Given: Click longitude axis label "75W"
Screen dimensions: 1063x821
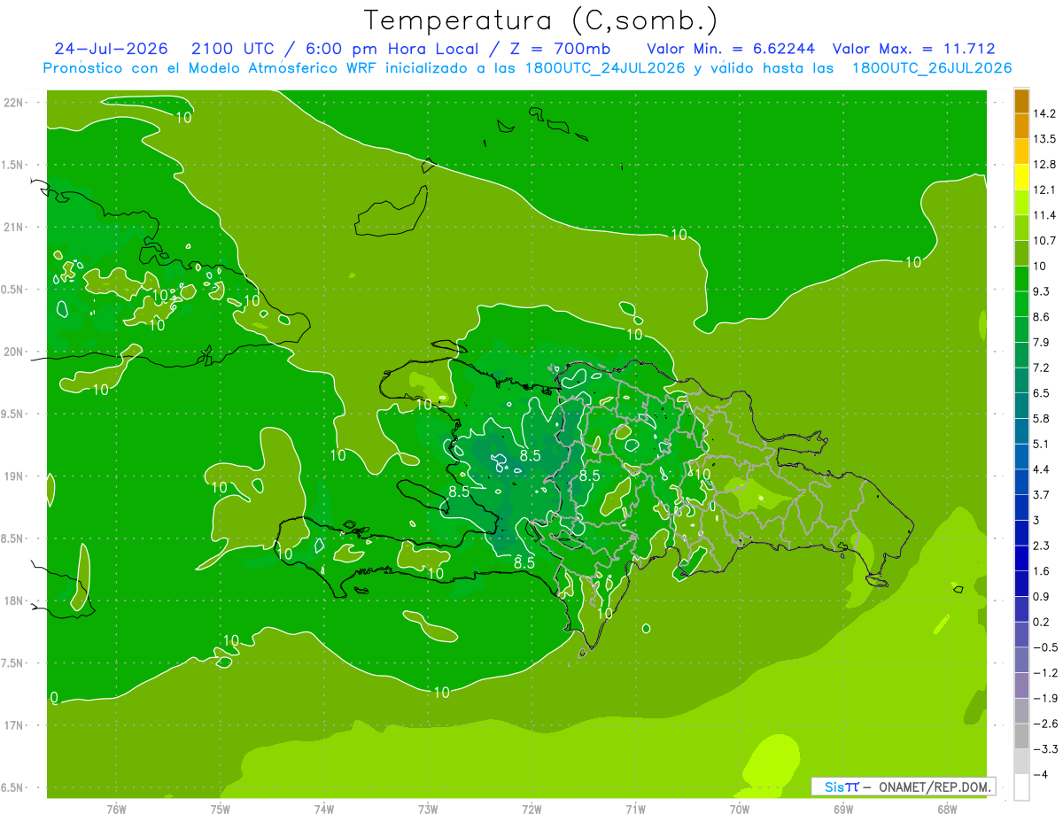Looking at the screenshot, I should click(220, 809).
